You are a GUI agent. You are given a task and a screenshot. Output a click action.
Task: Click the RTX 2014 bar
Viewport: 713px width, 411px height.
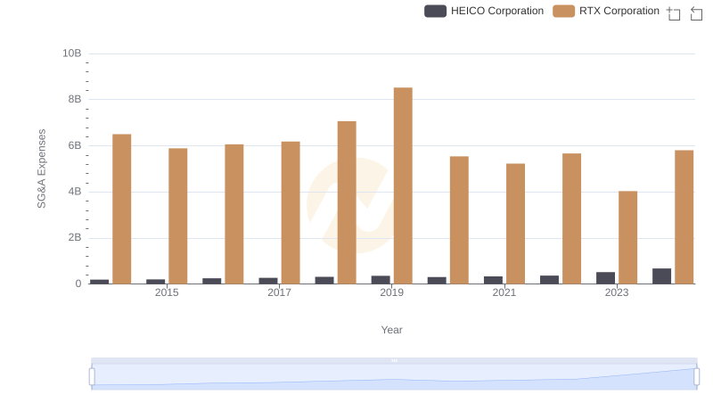pos(122,210)
